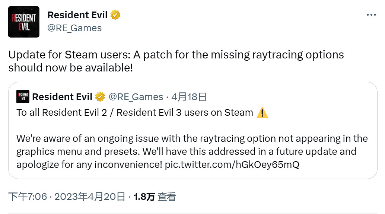
Task: Click verified badge inside the quoted tweet
Action: coord(100,97)
